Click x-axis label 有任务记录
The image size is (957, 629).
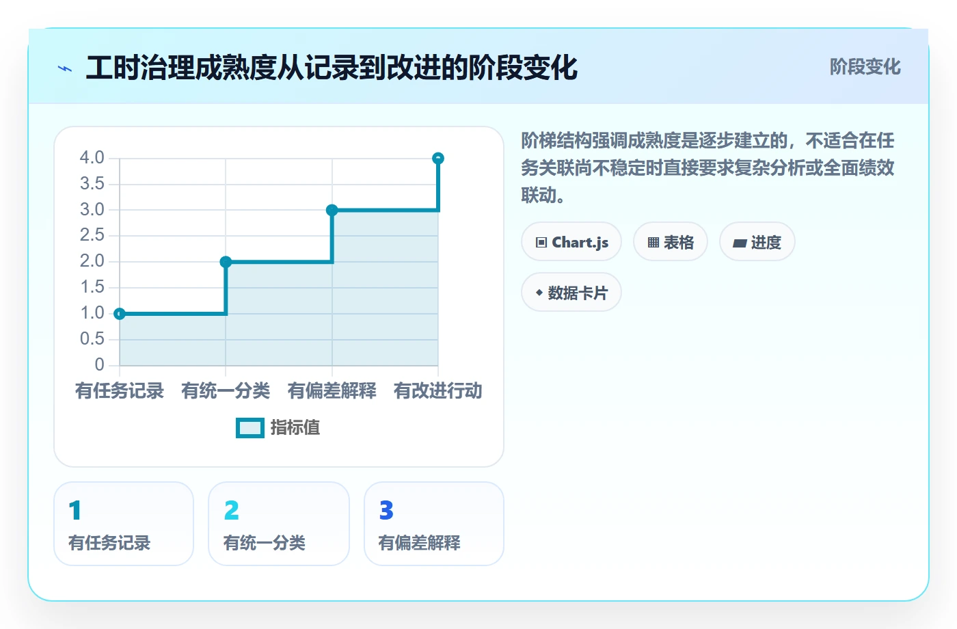tap(120, 391)
